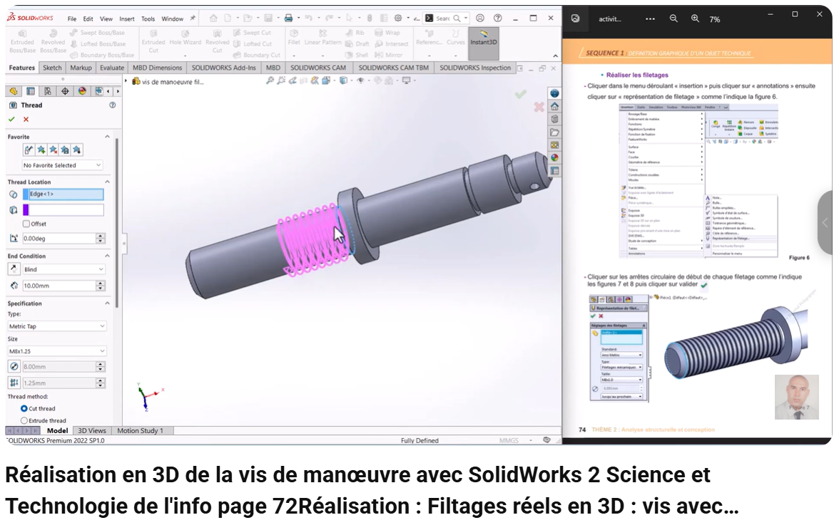
Task: Click the Save Favorite star icon
Action: (x=65, y=150)
